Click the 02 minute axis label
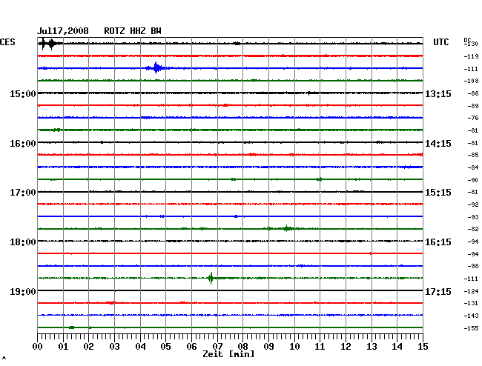The image size is (482, 366). click(x=88, y=347)
